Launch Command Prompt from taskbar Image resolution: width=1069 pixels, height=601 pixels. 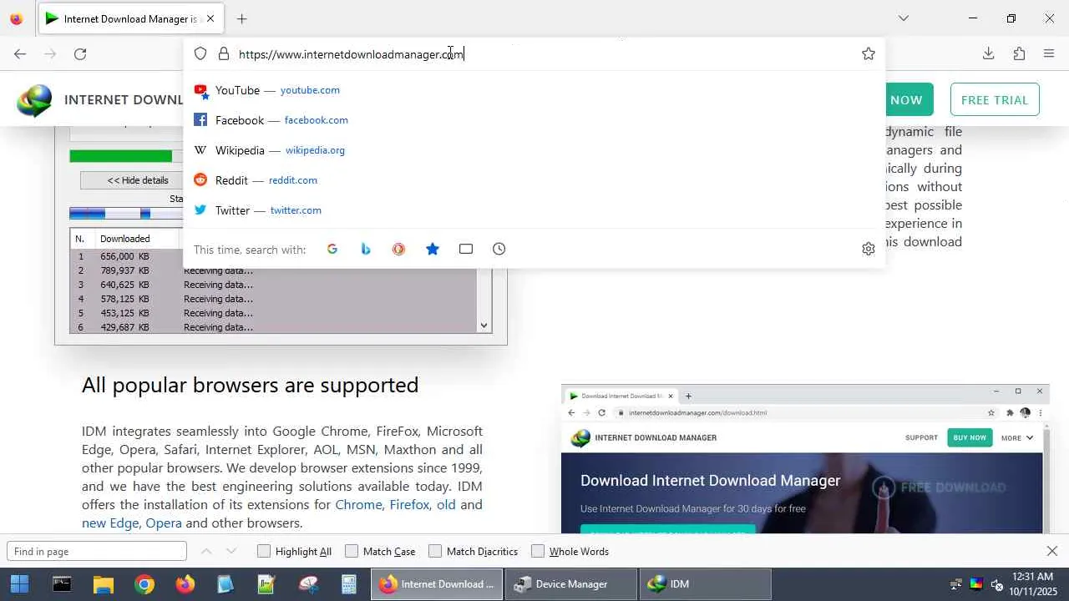point(62,584)
